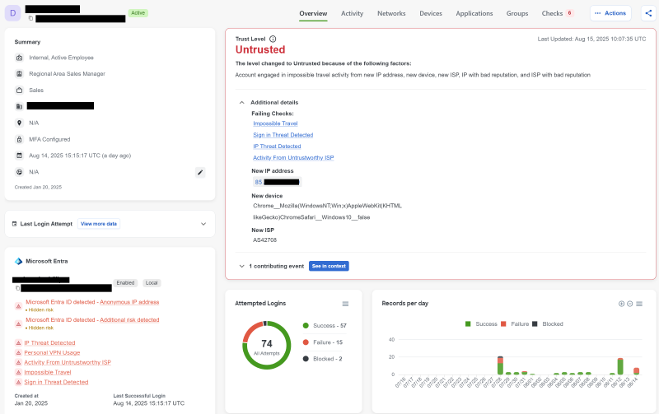The width and height of the screenshot is (659, 414).
Task: Open the Impossible Travel failing check link
Action: pyautogui.click(x=275, y=123)
